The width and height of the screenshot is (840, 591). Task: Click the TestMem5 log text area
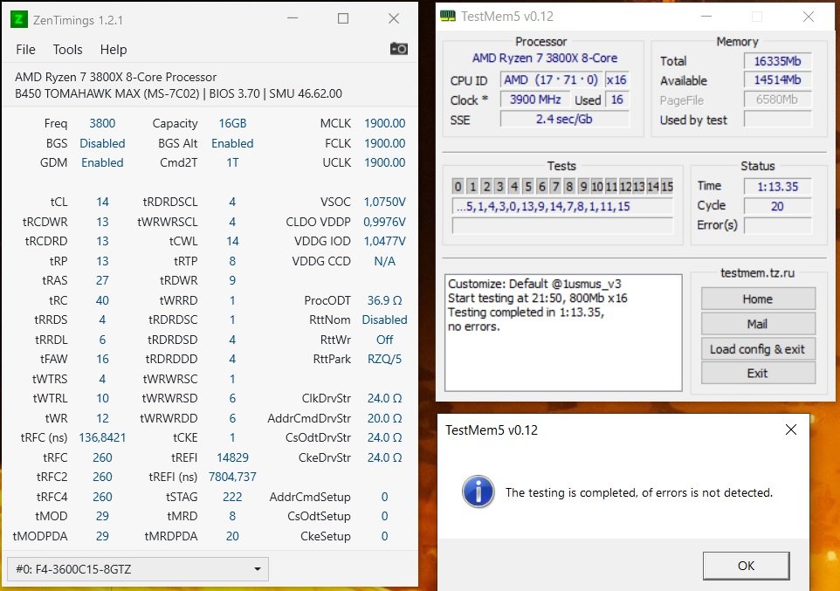pyautogui.click(x=563, y=333)
